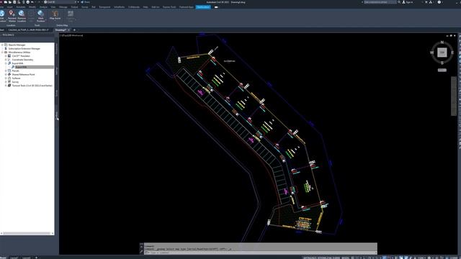Click the command line input field
Screen dimensions: 461x259
point(261,253)
